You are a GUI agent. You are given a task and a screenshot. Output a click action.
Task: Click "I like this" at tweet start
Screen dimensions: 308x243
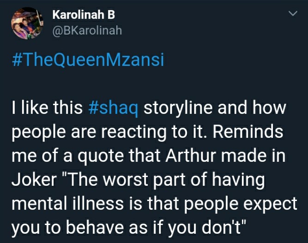(x=47, y=108)
